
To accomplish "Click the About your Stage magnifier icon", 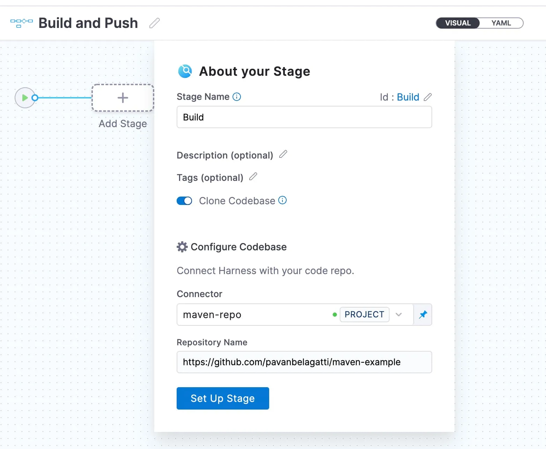I will point(185,71).
